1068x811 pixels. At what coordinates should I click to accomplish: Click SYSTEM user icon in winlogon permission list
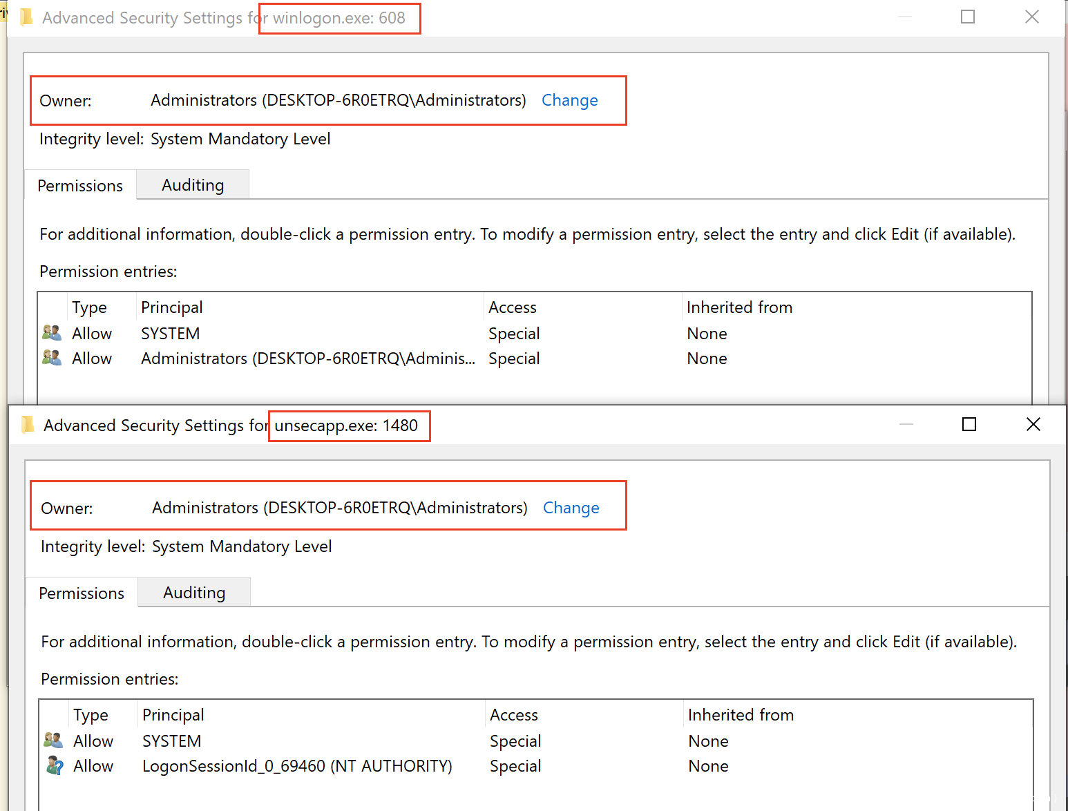click(x=52, y=333)
